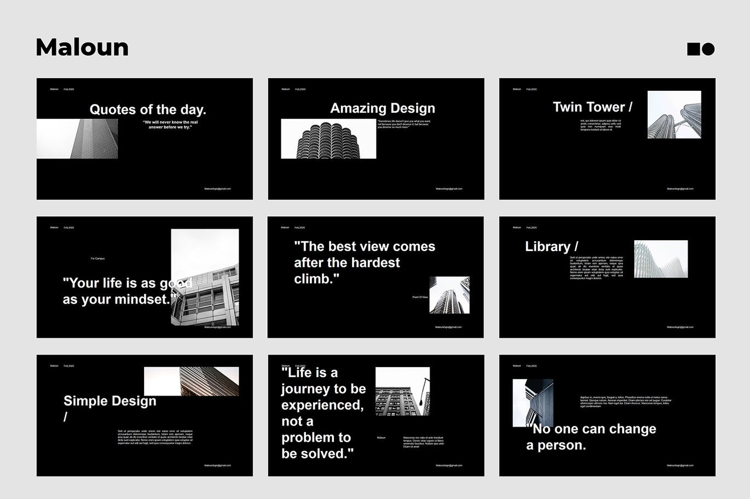This screenshot has height=499, width=750.
Task: Click the building with street lamp photo
Action: pyautogui.click(x=402, y=391)
